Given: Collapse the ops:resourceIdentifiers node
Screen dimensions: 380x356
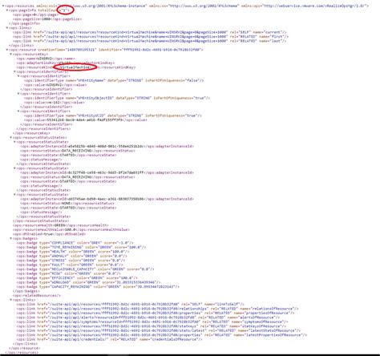Looking at the screenshot, I should [x=14, y=71].
